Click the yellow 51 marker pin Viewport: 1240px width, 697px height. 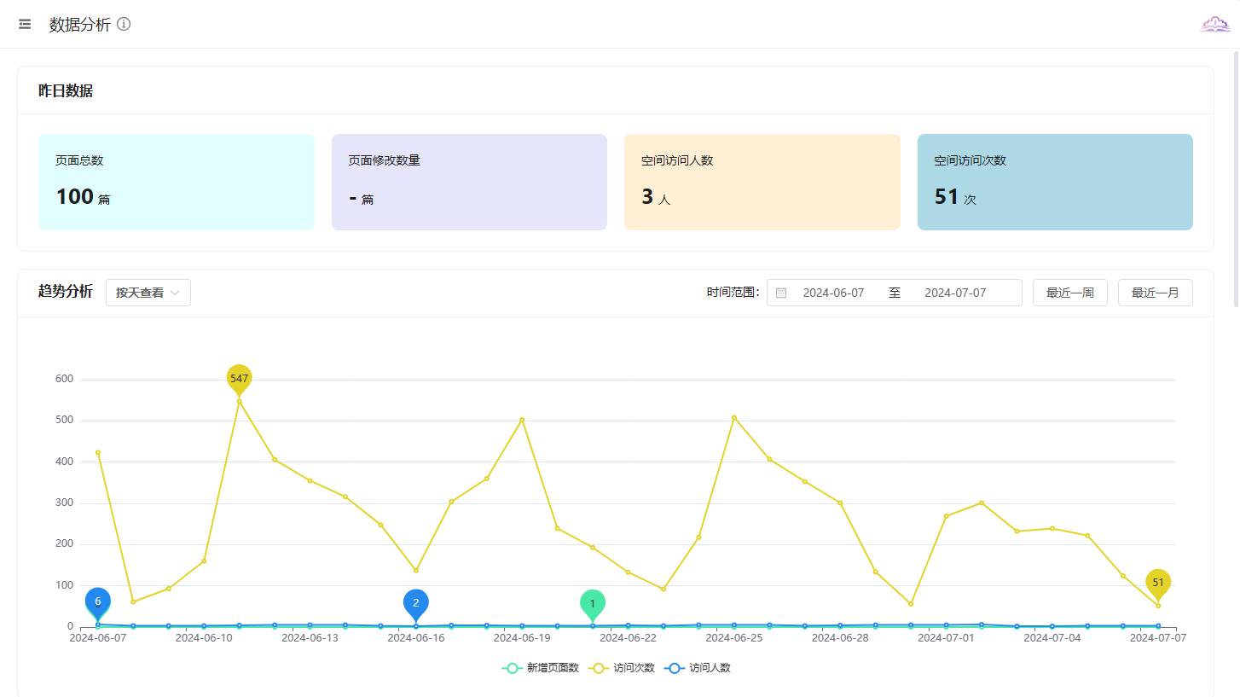(1158, 584)
